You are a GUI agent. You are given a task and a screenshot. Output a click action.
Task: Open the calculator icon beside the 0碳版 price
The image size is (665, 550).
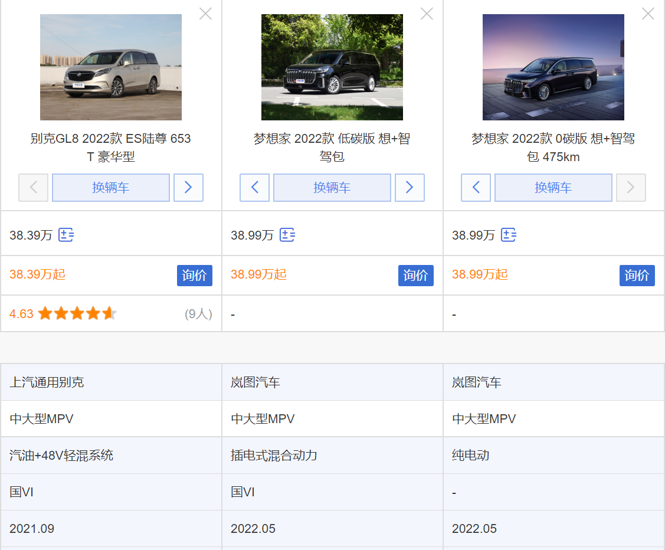point(509,234)
